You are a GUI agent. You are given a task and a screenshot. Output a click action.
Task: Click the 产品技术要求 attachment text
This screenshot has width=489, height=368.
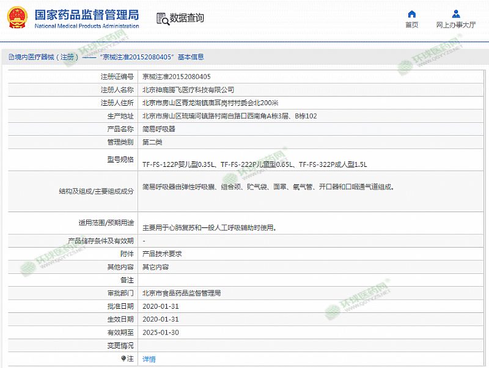pyautogui.click(x=162, y=254)
